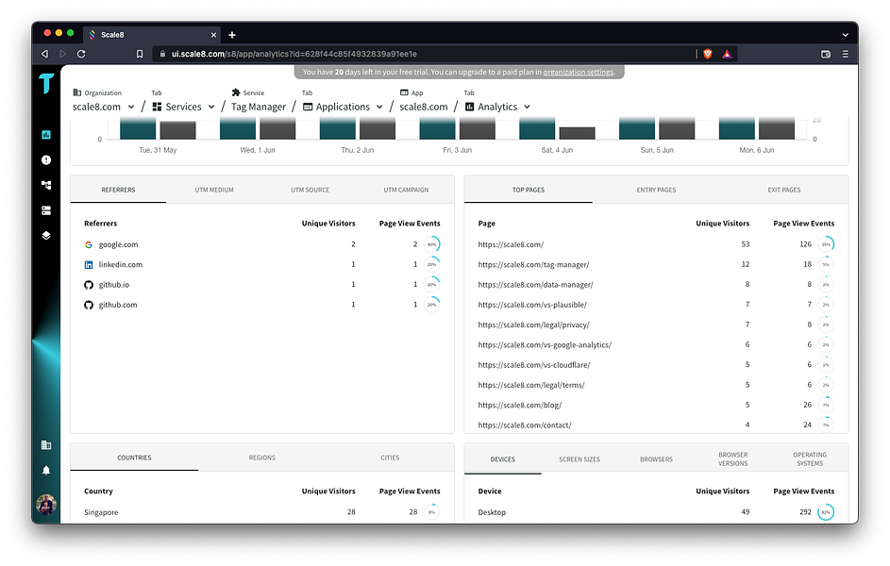The height and width of the screenshot is (566, 890).
Task: Switch to the Operating Systems tab
Action: coord(810,459)
